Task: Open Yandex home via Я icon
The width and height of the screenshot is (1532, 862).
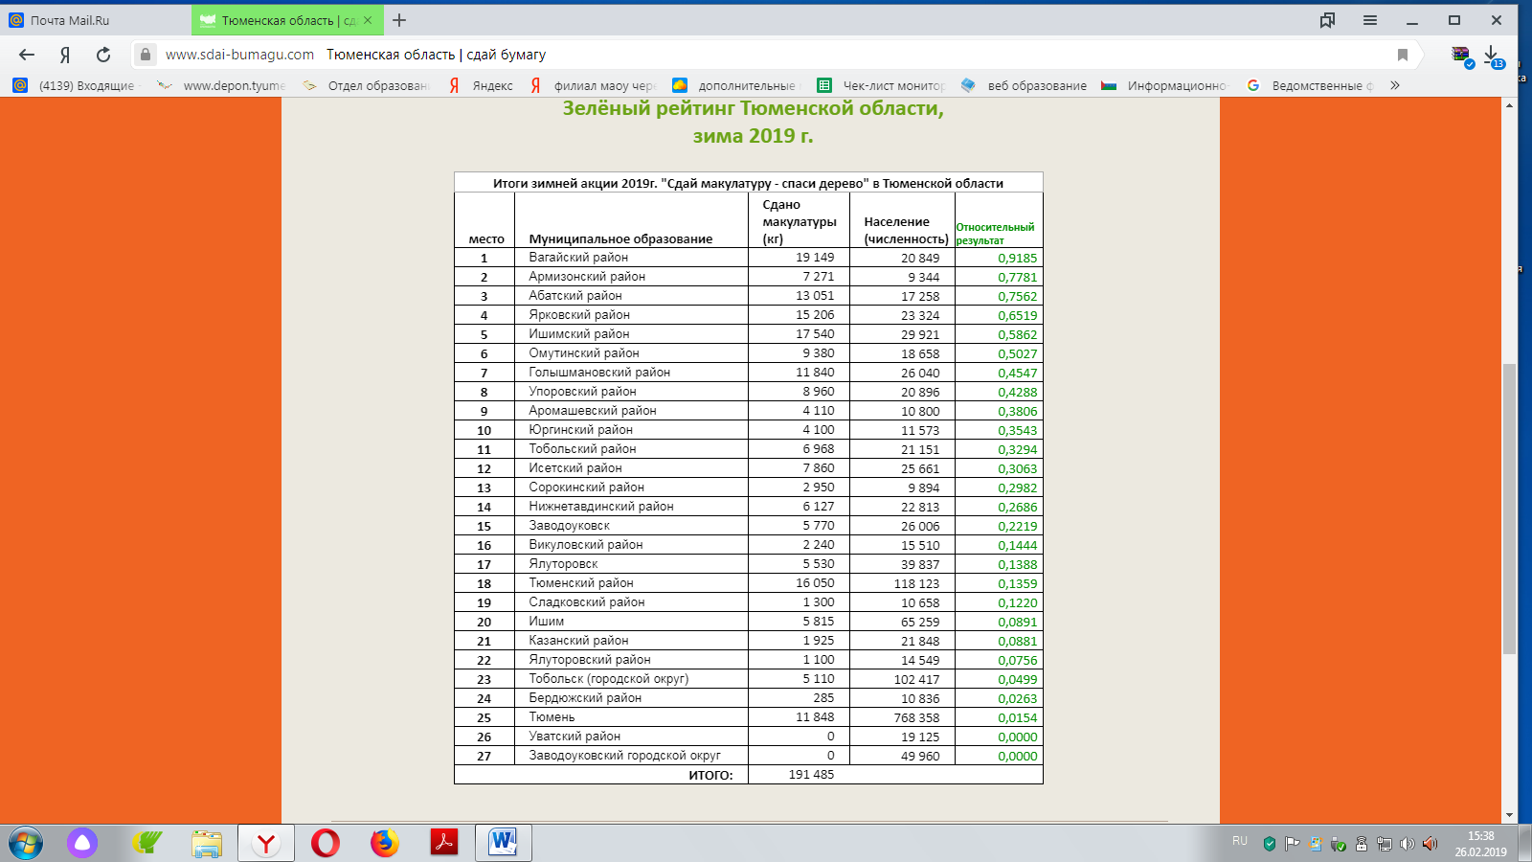Action: tap(65, 55)
